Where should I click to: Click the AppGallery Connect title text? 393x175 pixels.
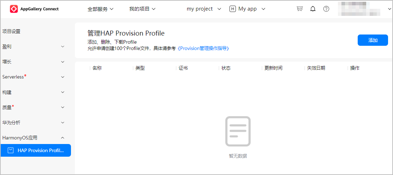(40, 9)
